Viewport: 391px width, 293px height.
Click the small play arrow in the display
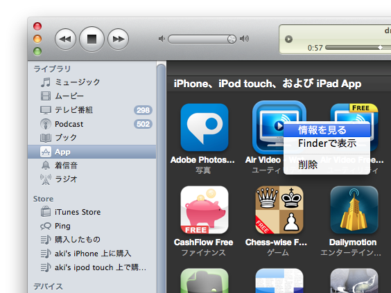click(x=289, y=39)
